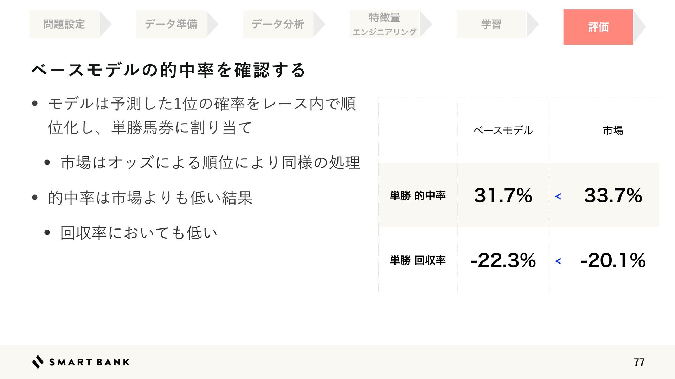This screenshot has height=379, width=675.
Task: Click the blue less-than sign beside -20.1%
Action: pyautogui.click(x=558, y=261)
